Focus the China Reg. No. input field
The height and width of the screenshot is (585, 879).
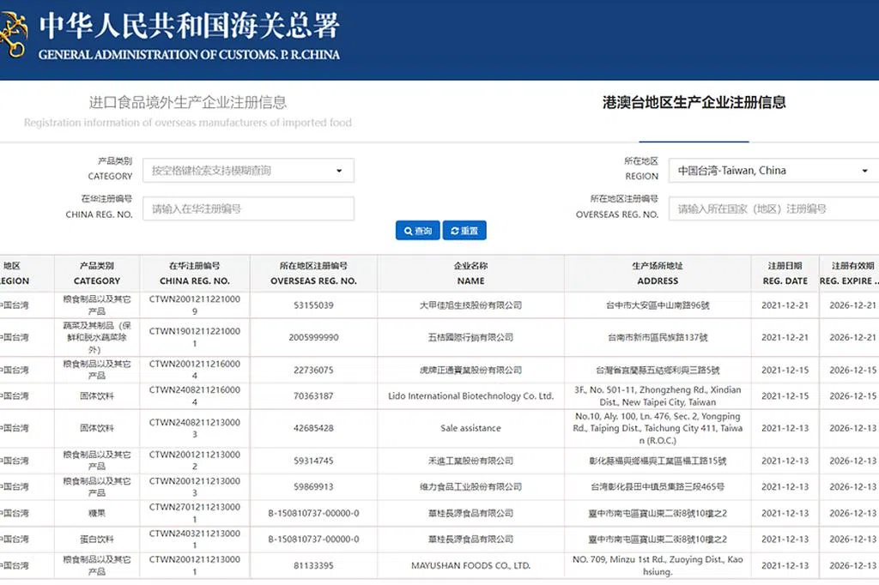coord(247,208)
